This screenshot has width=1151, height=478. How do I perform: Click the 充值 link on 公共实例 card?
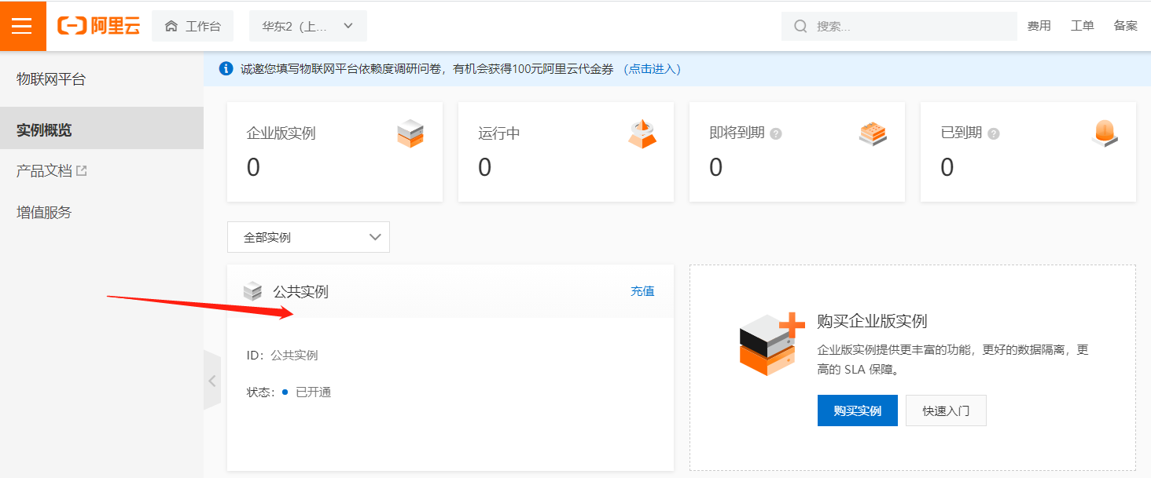tap(642, 291)
